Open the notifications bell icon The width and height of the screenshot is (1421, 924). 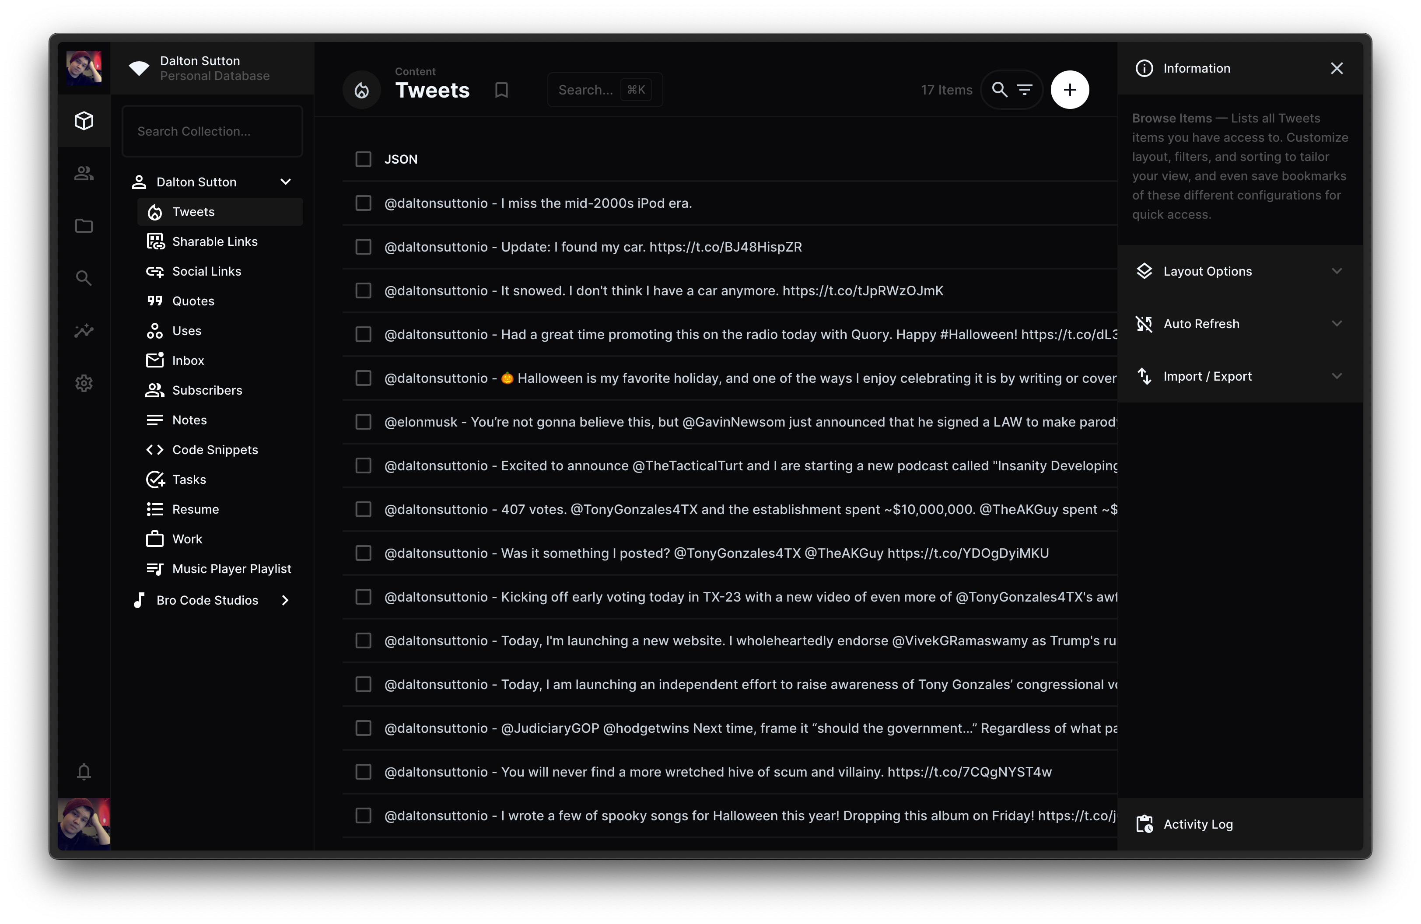pyautogui.click(x=84, y=772)
